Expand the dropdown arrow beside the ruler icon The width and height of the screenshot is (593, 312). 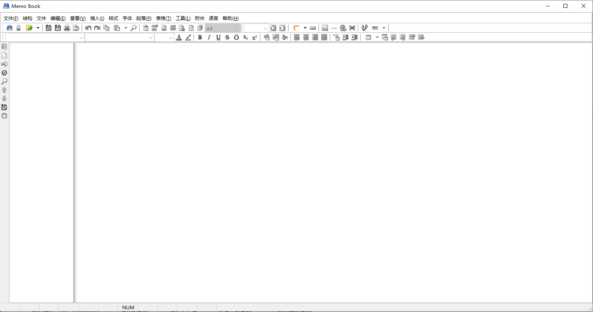pyautogui.click(x=305, y=28)
